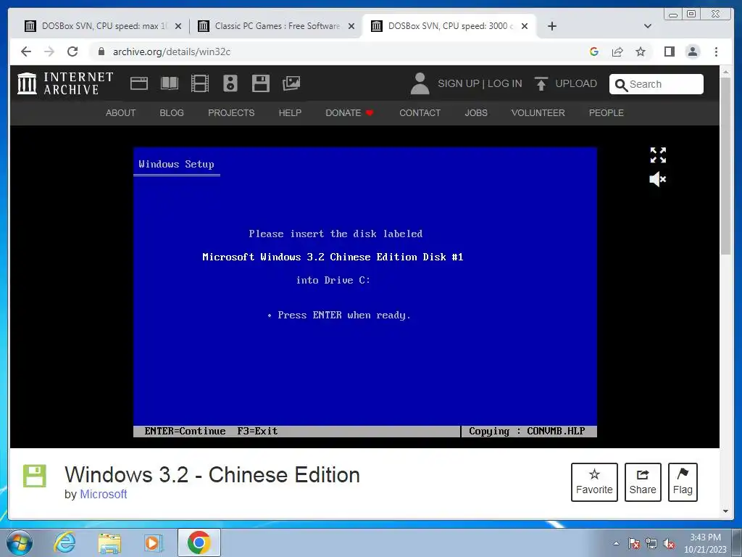The image size is (742, 557).
Task: Go back to previous page
Action: click(x=26, y=51)
